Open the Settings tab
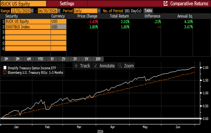 [67, 3]
